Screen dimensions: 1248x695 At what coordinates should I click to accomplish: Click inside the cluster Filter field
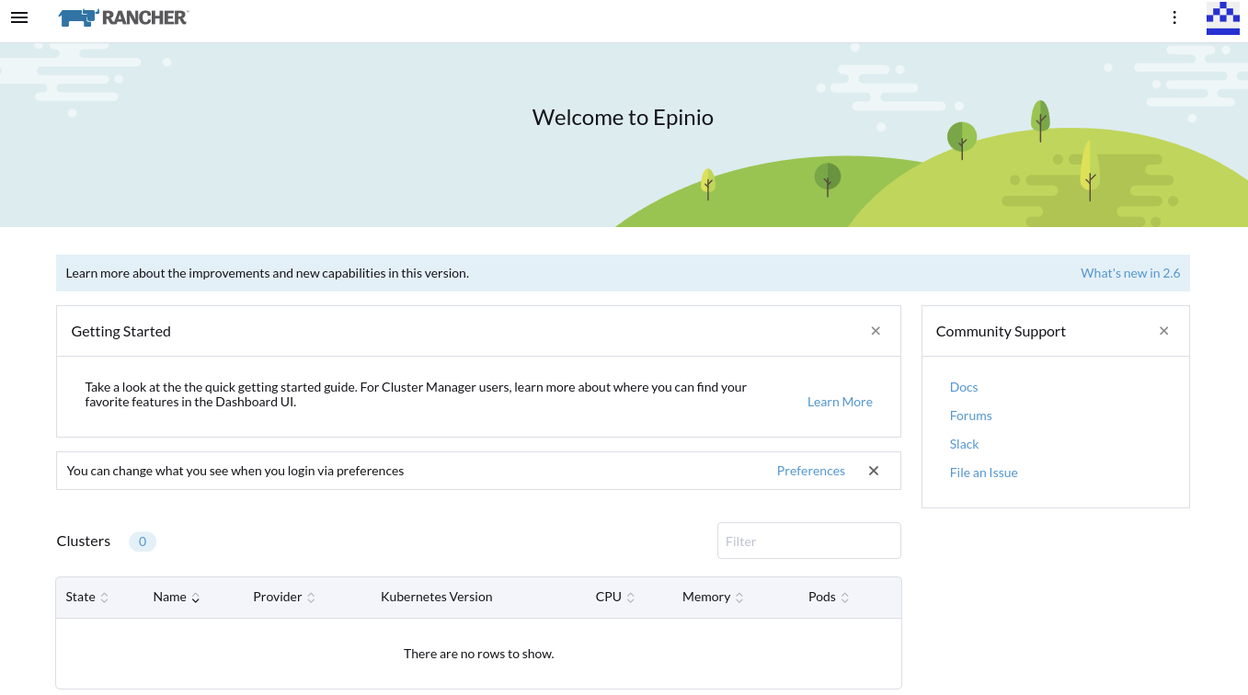coord(808,541)
